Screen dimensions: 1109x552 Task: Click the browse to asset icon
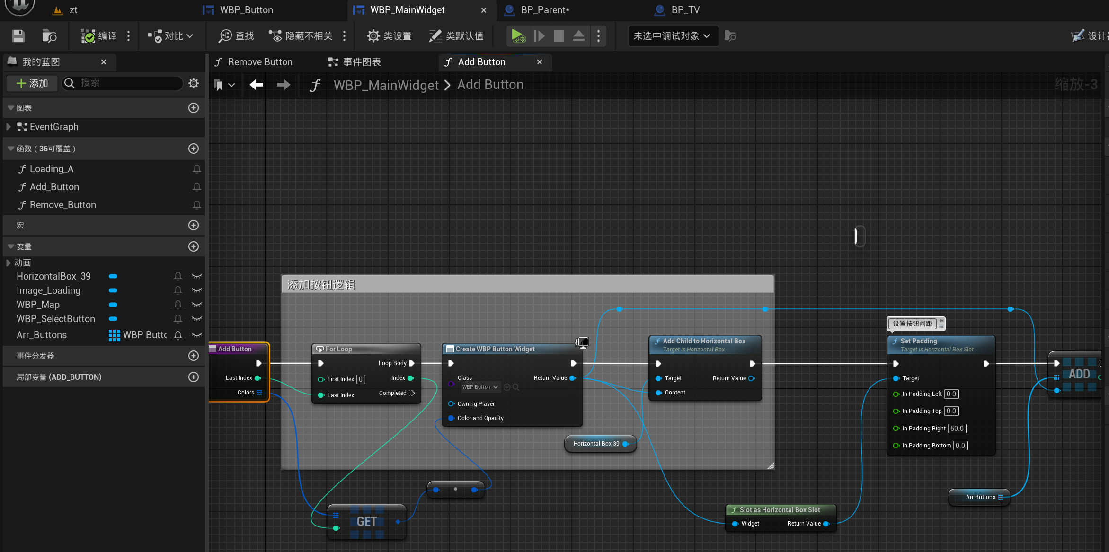(x=49, y=36)
